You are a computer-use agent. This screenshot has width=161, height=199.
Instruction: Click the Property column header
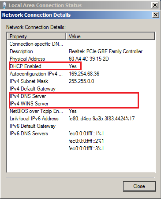36,36
